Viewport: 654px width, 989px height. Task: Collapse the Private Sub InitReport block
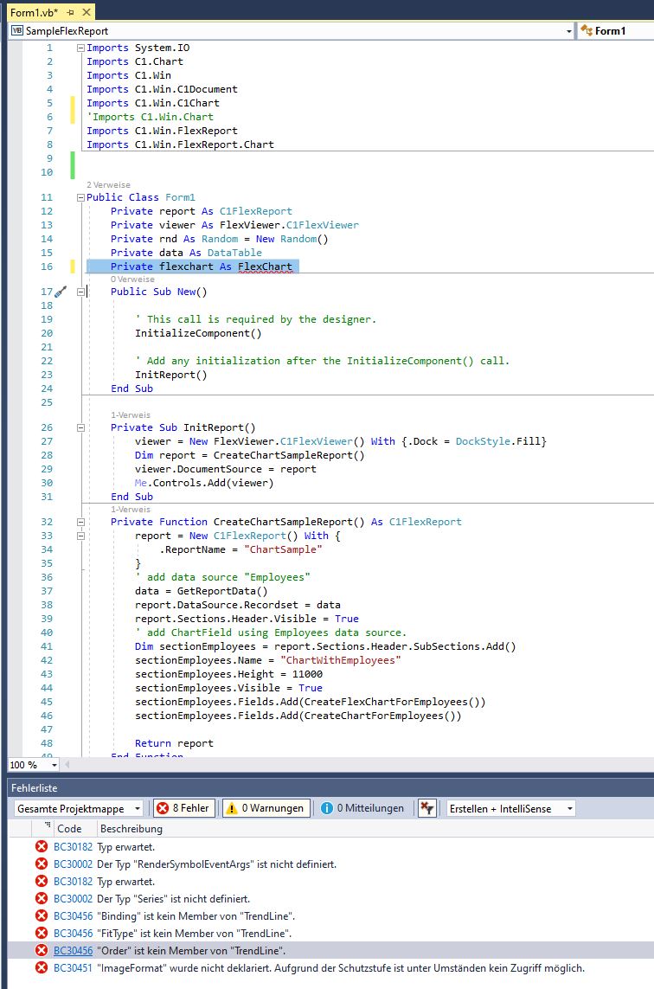tap(80, 427)
